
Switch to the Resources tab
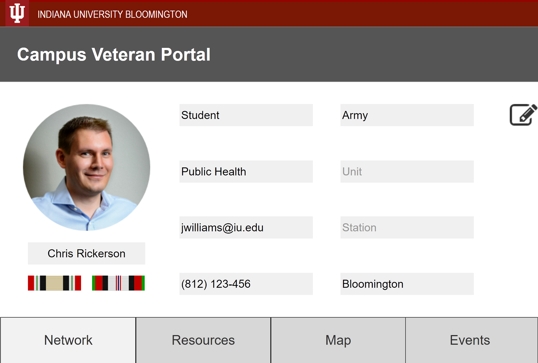203,340
